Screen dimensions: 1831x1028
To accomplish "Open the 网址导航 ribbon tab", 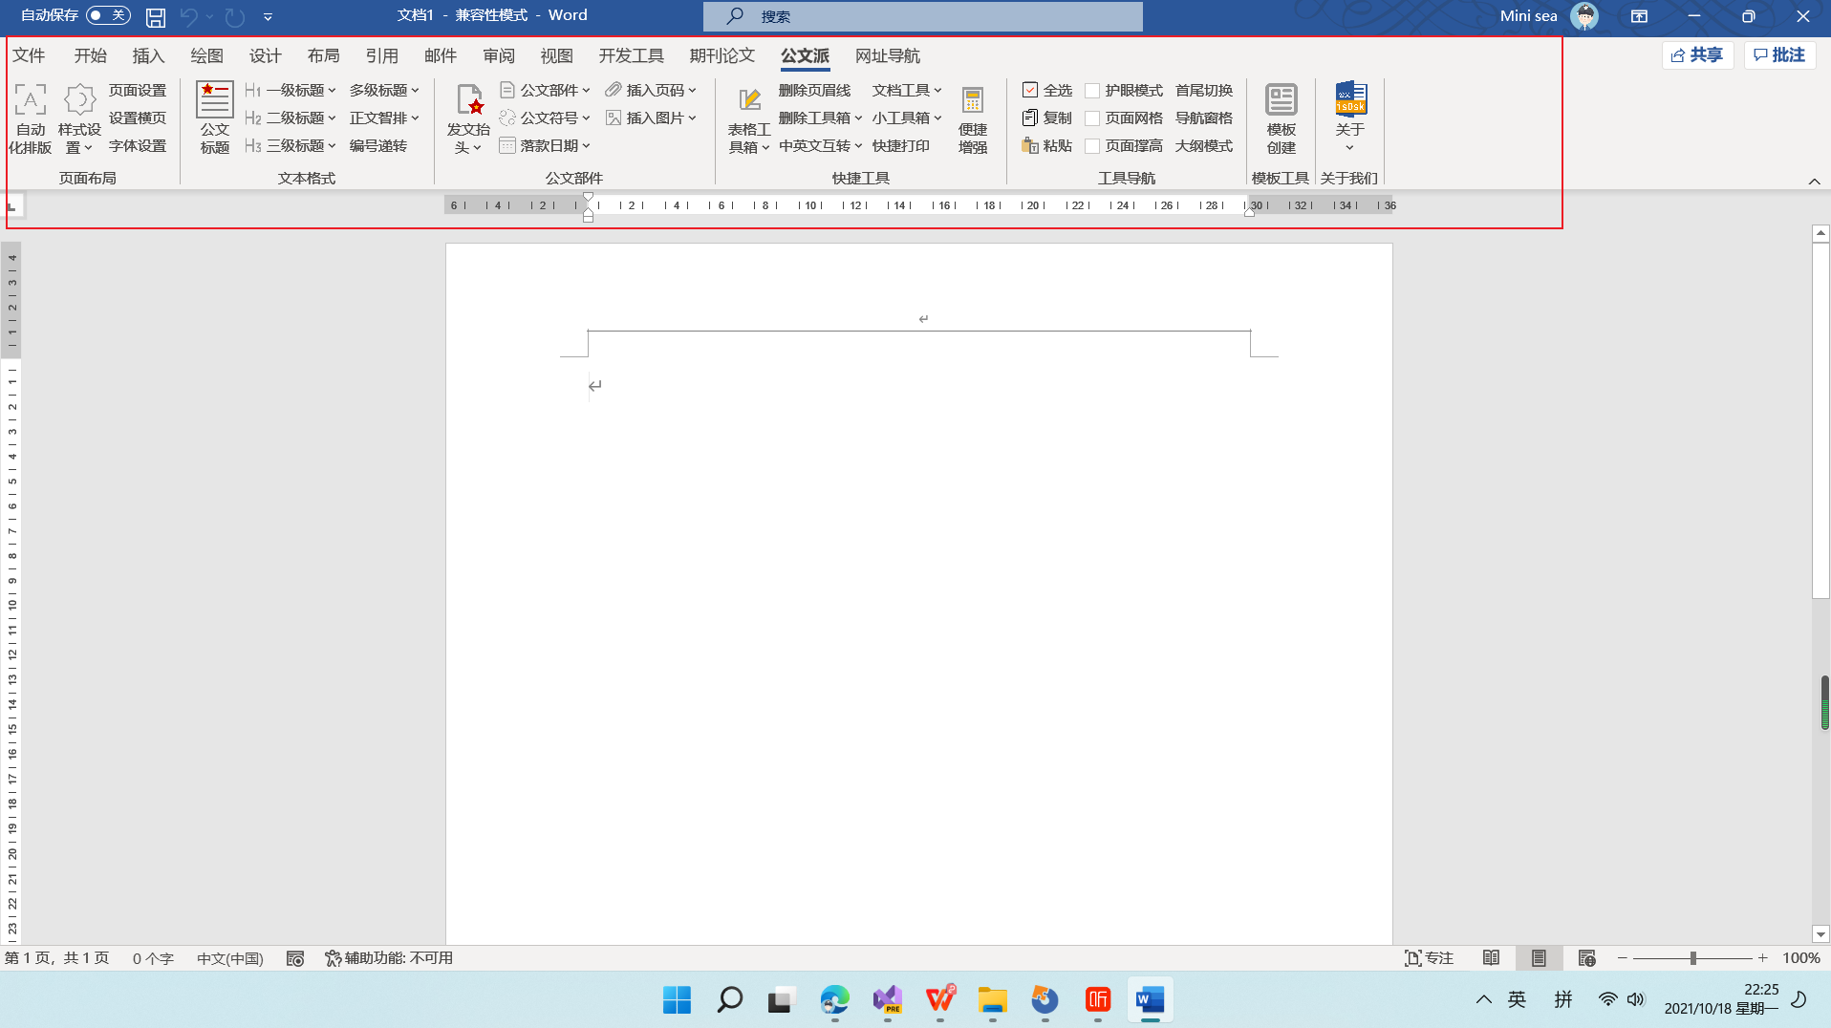I will pos(888,56).
